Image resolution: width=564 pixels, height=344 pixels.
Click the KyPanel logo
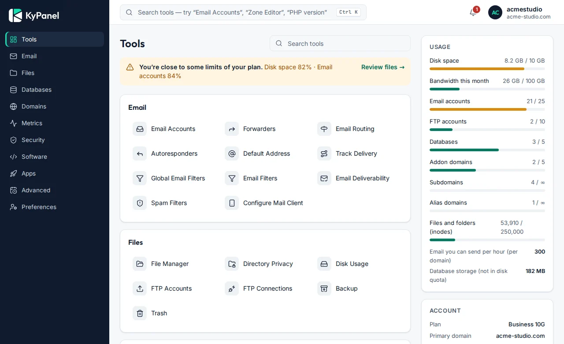pos(34,16)
